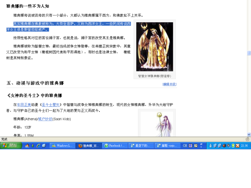Image resolution: width=251 pixels, height=188 pixels.
Task: Click the heading 雅典娜的一些不为人知
Action: click(x=28, y=6)
